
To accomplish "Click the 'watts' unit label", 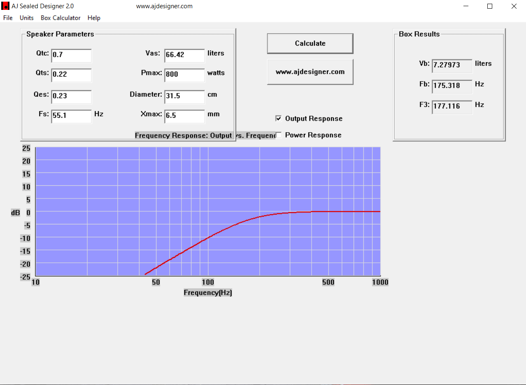I will pyautogui.click(x=216, y=73).
